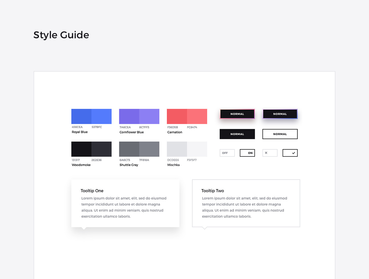Choose the DCDEE6 Mischka swatch
369x279 pixels.
coord(177,149)
